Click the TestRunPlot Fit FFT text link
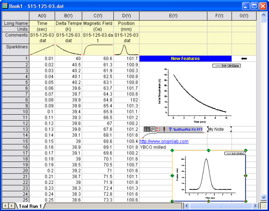 click(188, 129)
